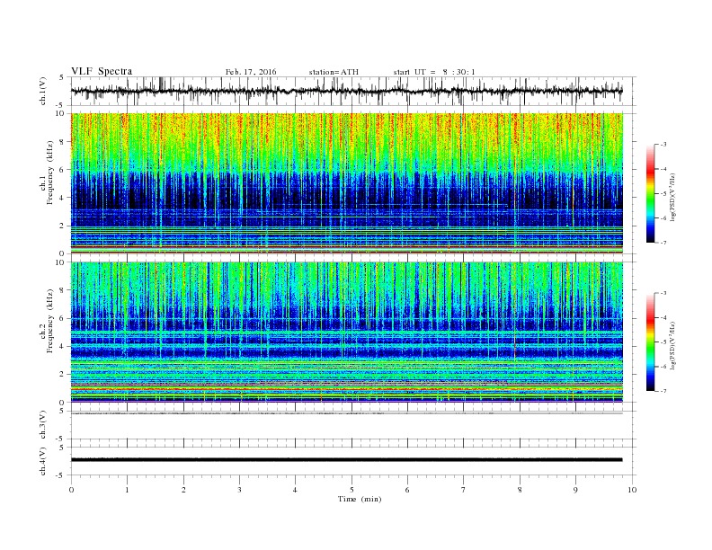This screenshot has width=712, height=550.
Task: Click the ch.2 PSD color scale bar
Action: [650, 342]
